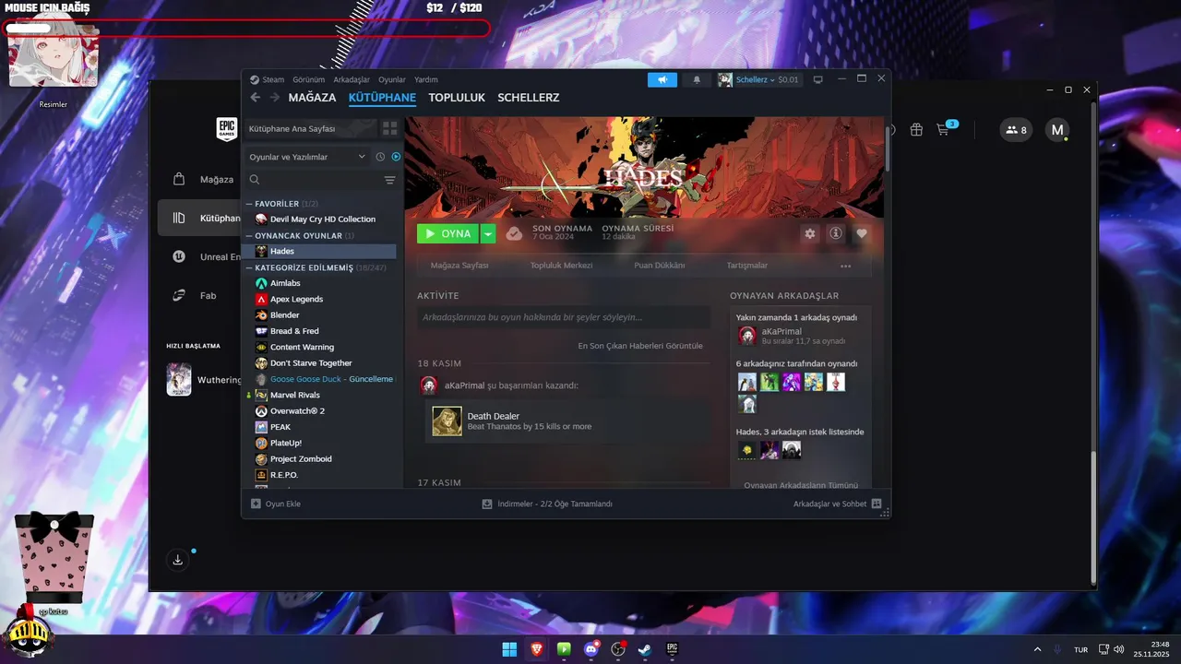Open Death Dealer achievement icon
Screen dimensions: 1181x664
click(447, 421)
